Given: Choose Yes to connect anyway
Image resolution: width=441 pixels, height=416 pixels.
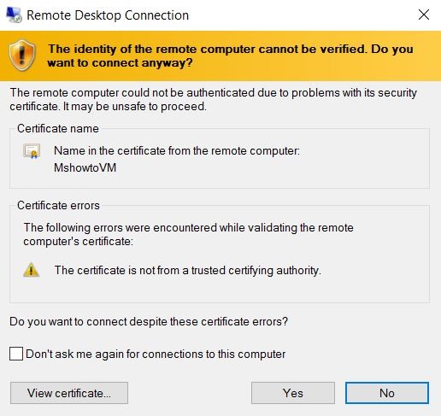Looking at the screenshot, I should [293, 393].
